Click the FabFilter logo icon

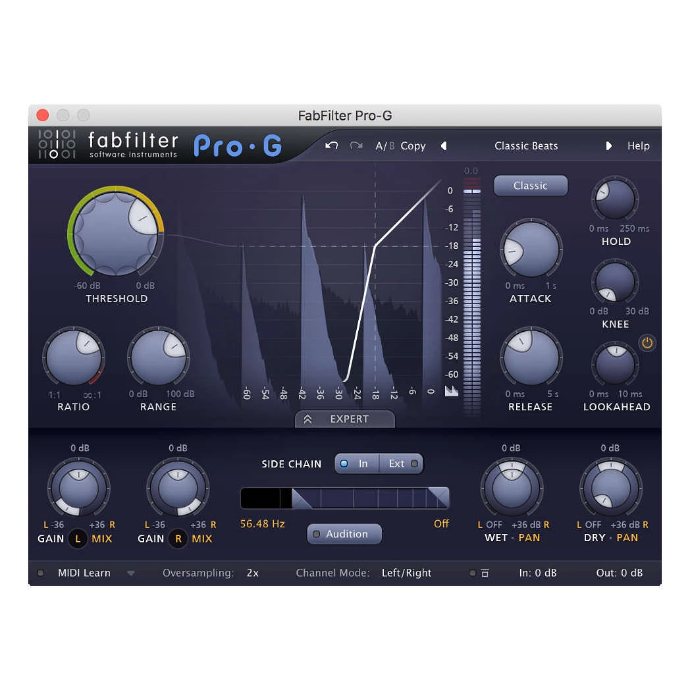(57, 144)
